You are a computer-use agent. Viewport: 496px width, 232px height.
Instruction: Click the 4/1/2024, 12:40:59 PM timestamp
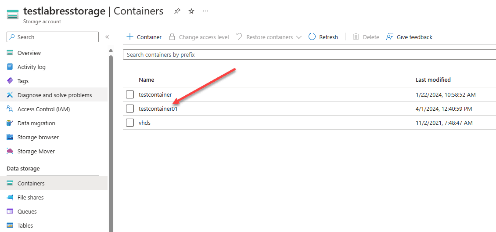444,109
